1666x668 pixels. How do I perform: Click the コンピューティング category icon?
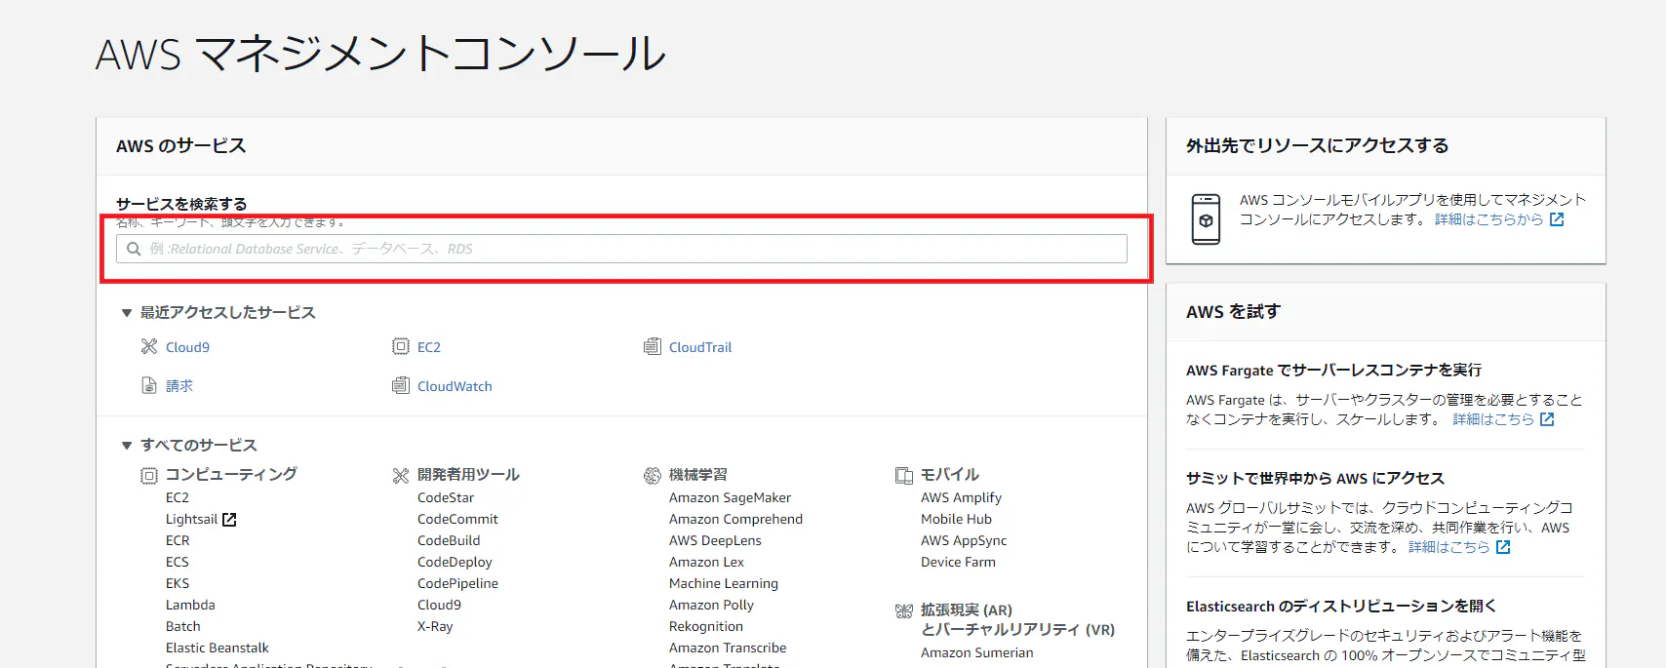149,476
